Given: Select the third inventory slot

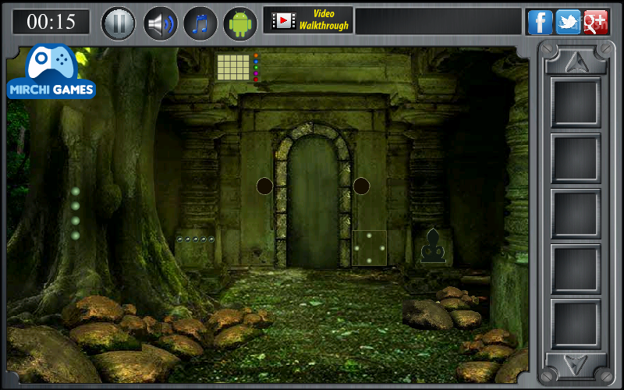Looking at the screenshot, I should tap(576, 214).
